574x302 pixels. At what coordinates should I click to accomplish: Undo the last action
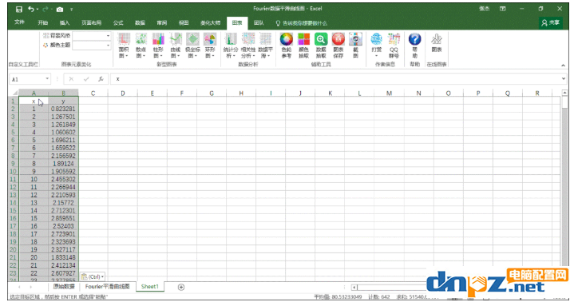click(x=31, y=9)
